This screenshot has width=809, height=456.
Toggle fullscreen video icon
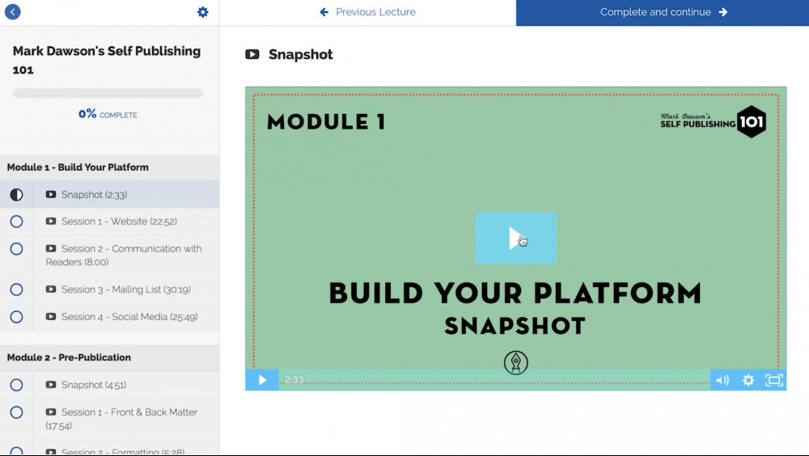pyautogui.click(x=774, y=380)
